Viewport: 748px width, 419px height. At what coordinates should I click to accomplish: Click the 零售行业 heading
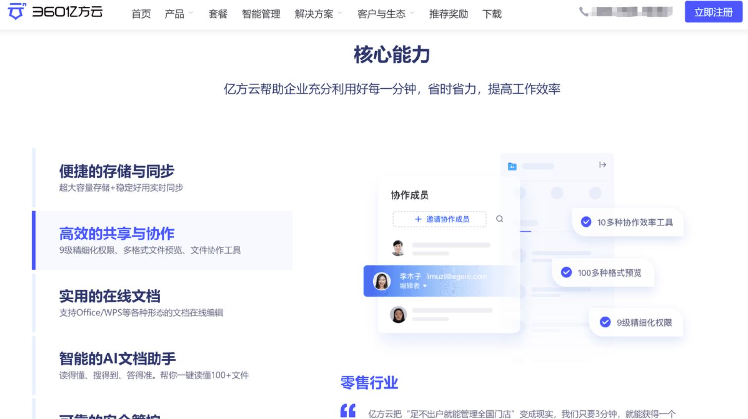click(370, 382)
